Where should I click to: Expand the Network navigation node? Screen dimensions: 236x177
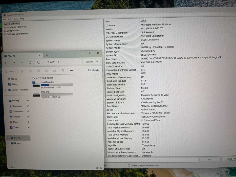coord(8,143)
